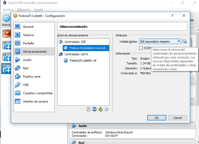Close the Configuración dialog
The height and width of the screenshot is (144, 199).
pos(184,15)
